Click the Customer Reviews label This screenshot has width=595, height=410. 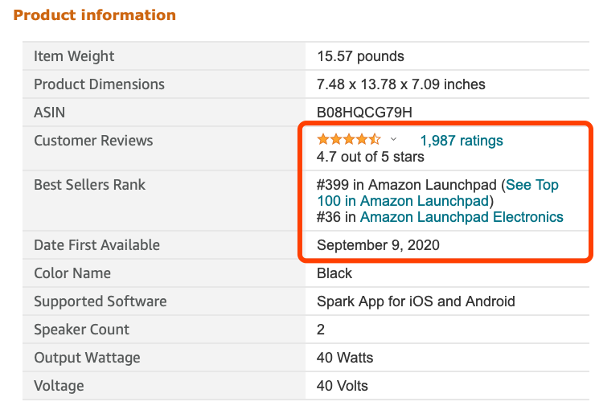pos(93,141)
